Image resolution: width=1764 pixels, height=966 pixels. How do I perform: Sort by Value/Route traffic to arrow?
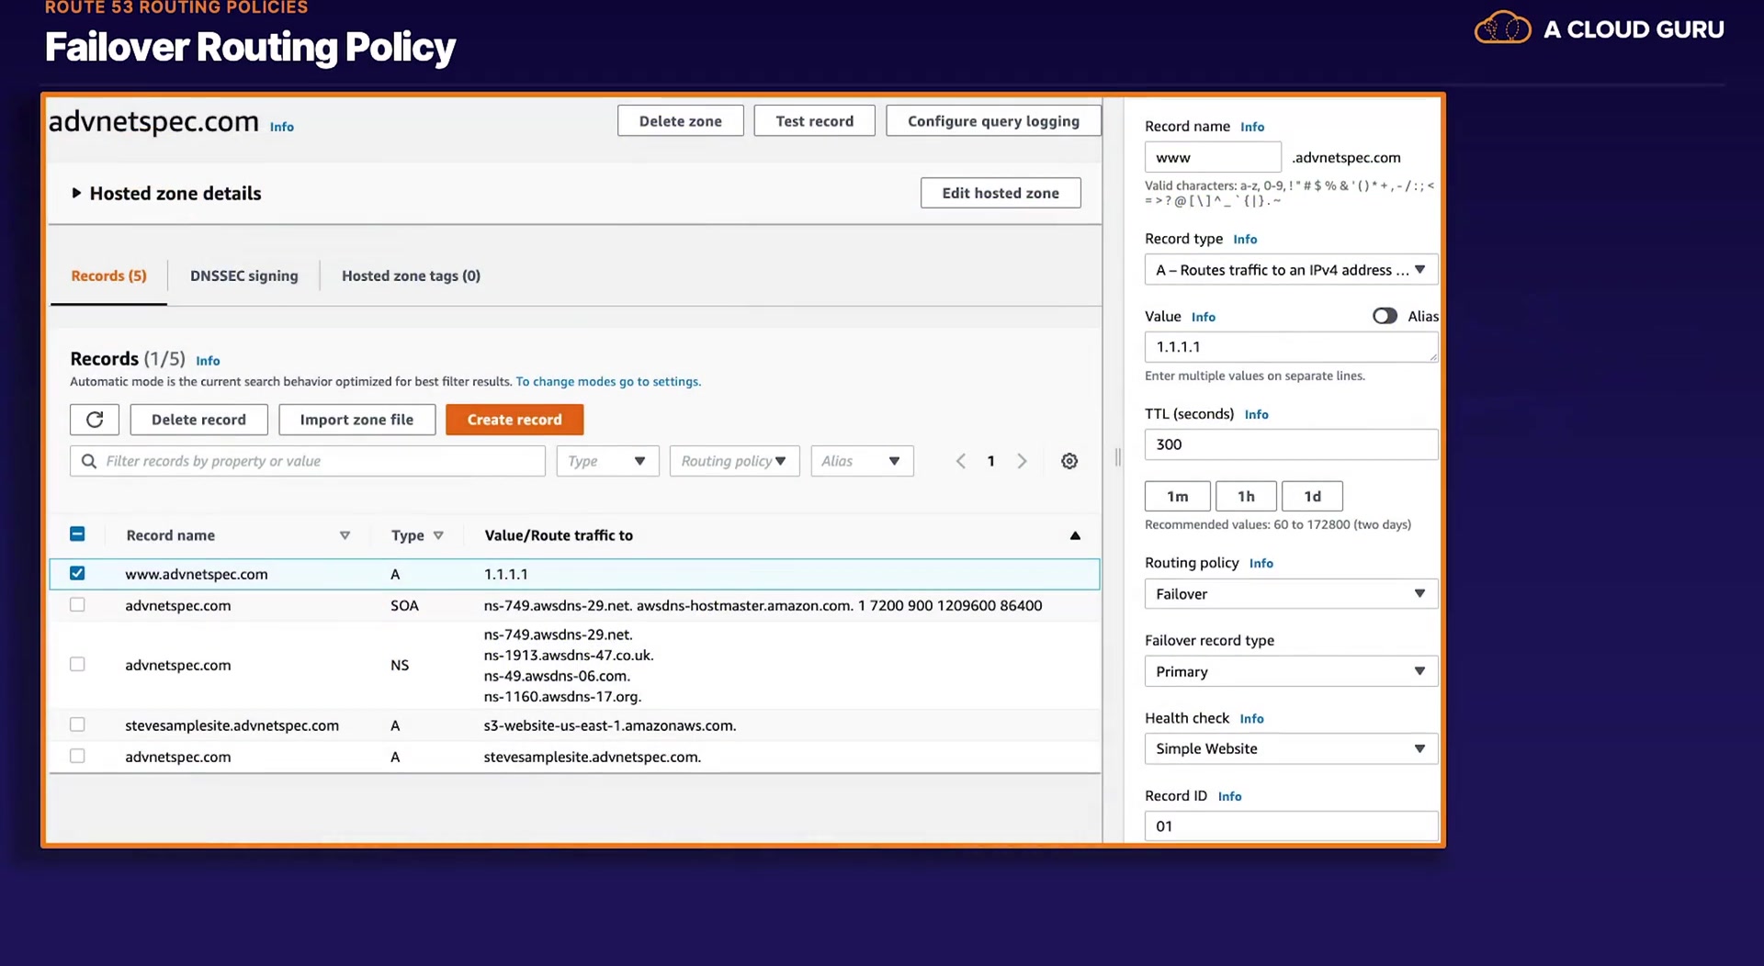[x=1075, y=535]
